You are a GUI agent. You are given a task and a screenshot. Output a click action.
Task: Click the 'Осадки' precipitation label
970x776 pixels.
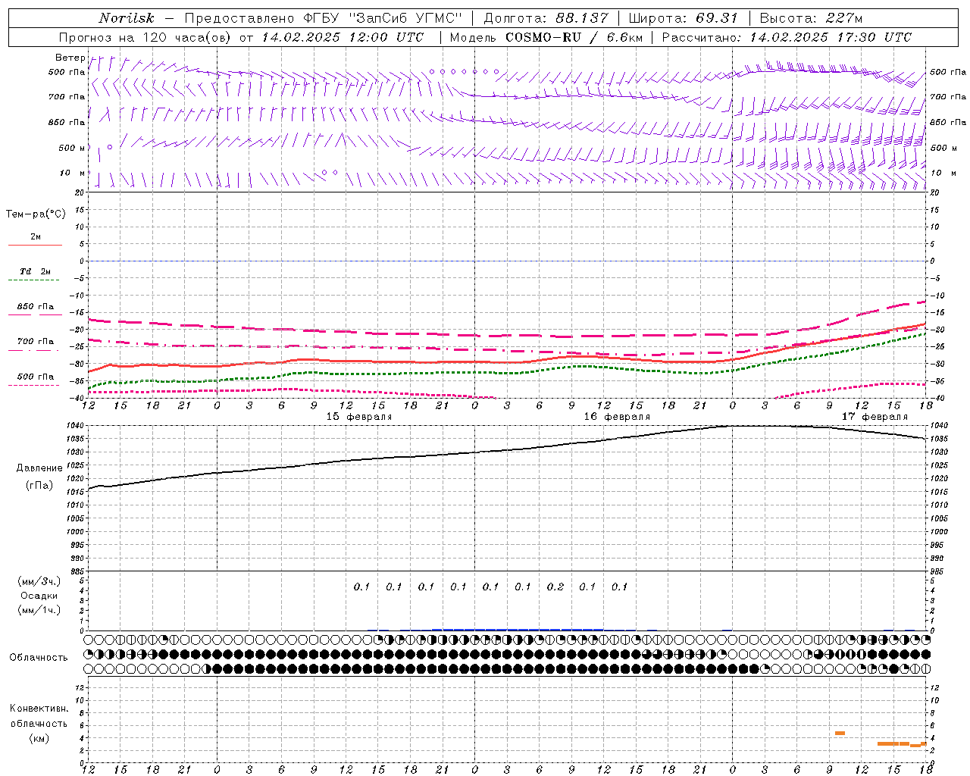click(x=39, y=596)
